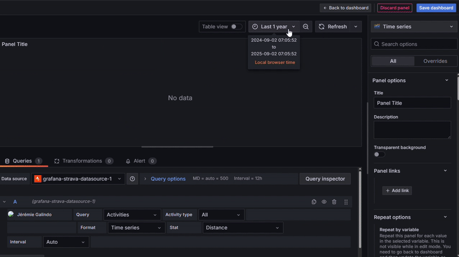This screenshot has width=459, height=257.
Task: Select the Overrides tab
Action: click(435, 61)
